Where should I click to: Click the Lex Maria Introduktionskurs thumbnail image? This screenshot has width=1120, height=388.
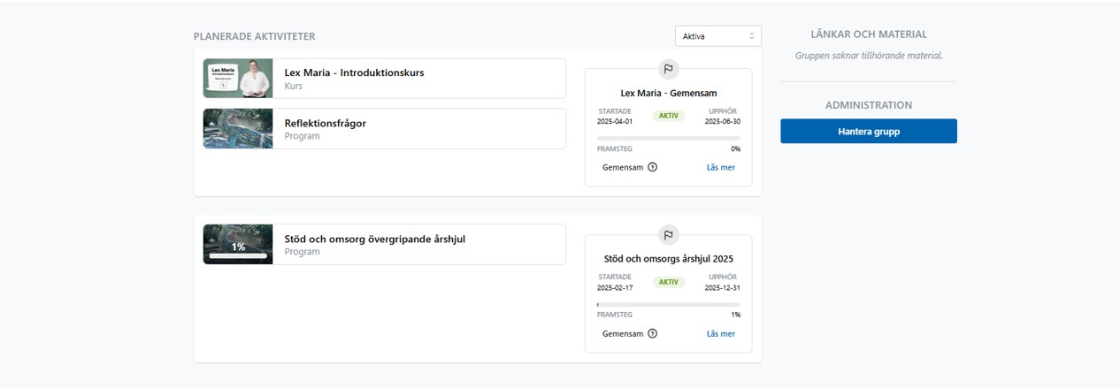click(238, 79)
